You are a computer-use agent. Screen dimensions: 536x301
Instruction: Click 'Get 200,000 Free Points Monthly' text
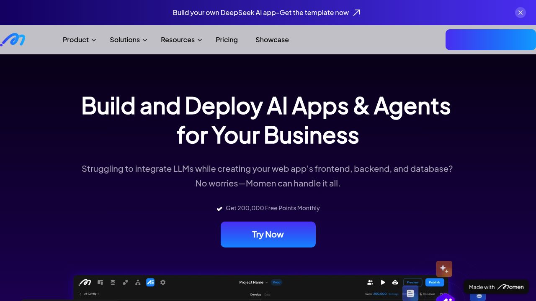coord(273,208)
